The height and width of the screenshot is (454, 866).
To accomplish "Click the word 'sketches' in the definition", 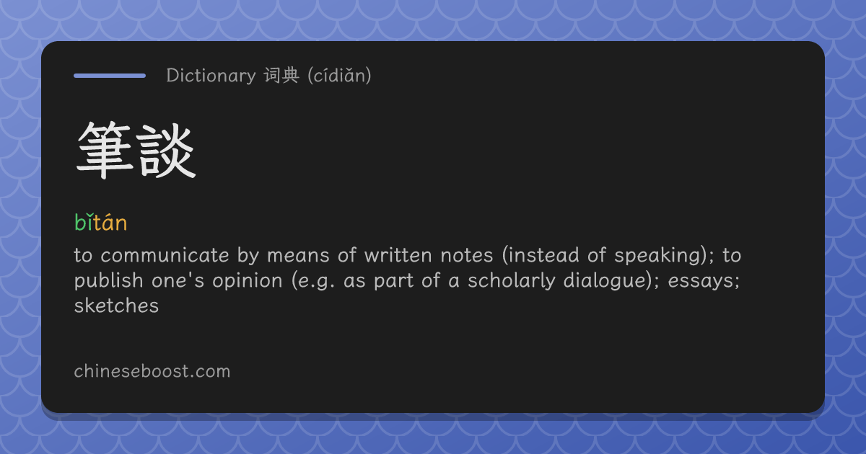I will coord(116,306).
